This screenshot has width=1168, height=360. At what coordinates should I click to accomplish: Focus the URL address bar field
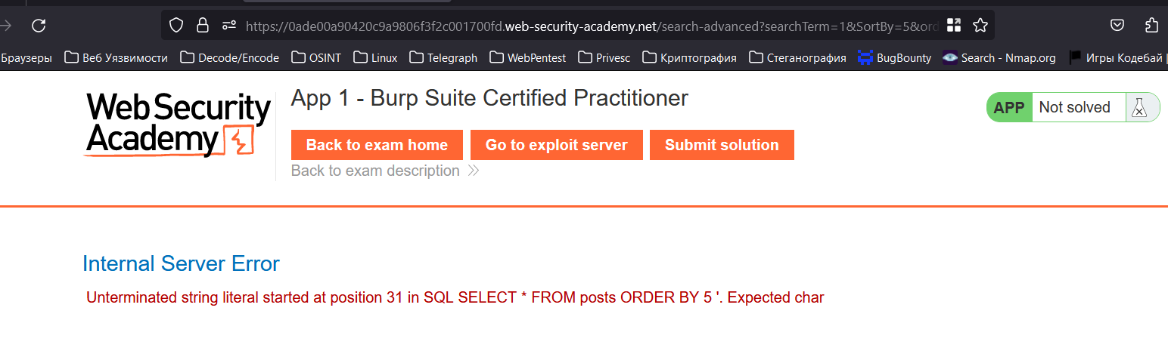click(590, 26)
